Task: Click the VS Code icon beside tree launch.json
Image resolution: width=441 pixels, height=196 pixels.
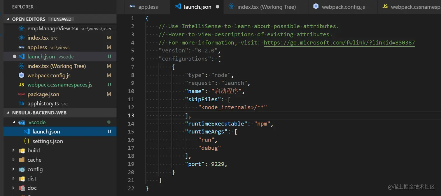Action: click(x=27, y=131)
